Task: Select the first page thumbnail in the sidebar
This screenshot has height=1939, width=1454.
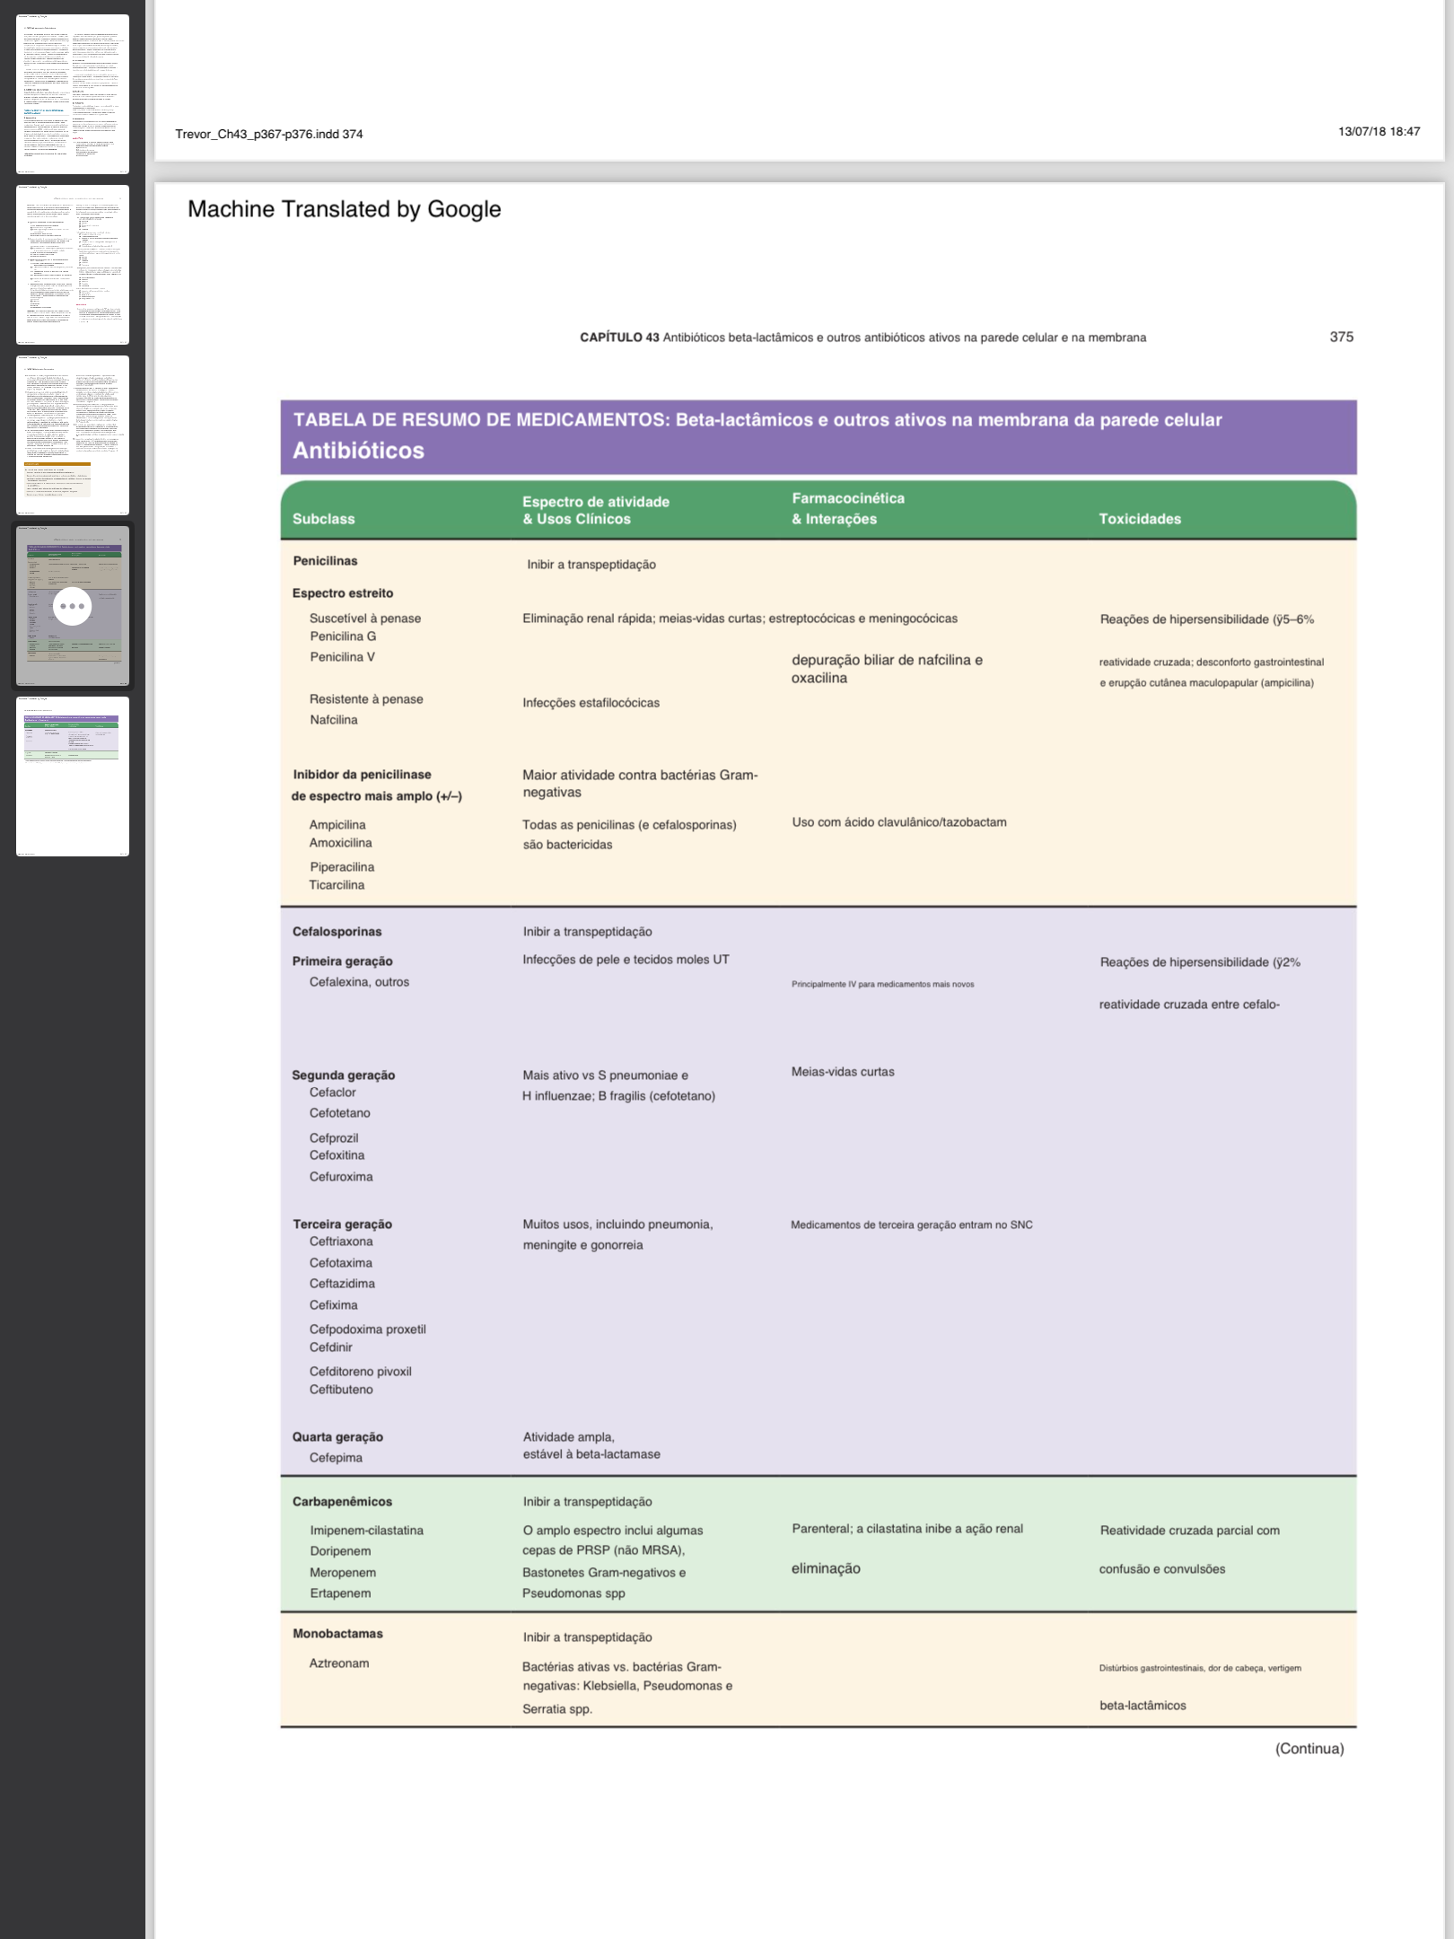Action: click(x=73, y=93)
